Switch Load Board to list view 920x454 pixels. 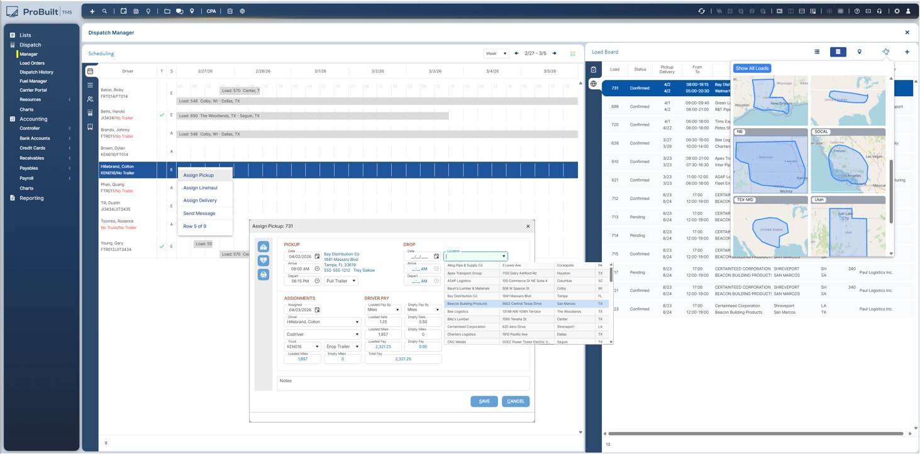point(817,52)
